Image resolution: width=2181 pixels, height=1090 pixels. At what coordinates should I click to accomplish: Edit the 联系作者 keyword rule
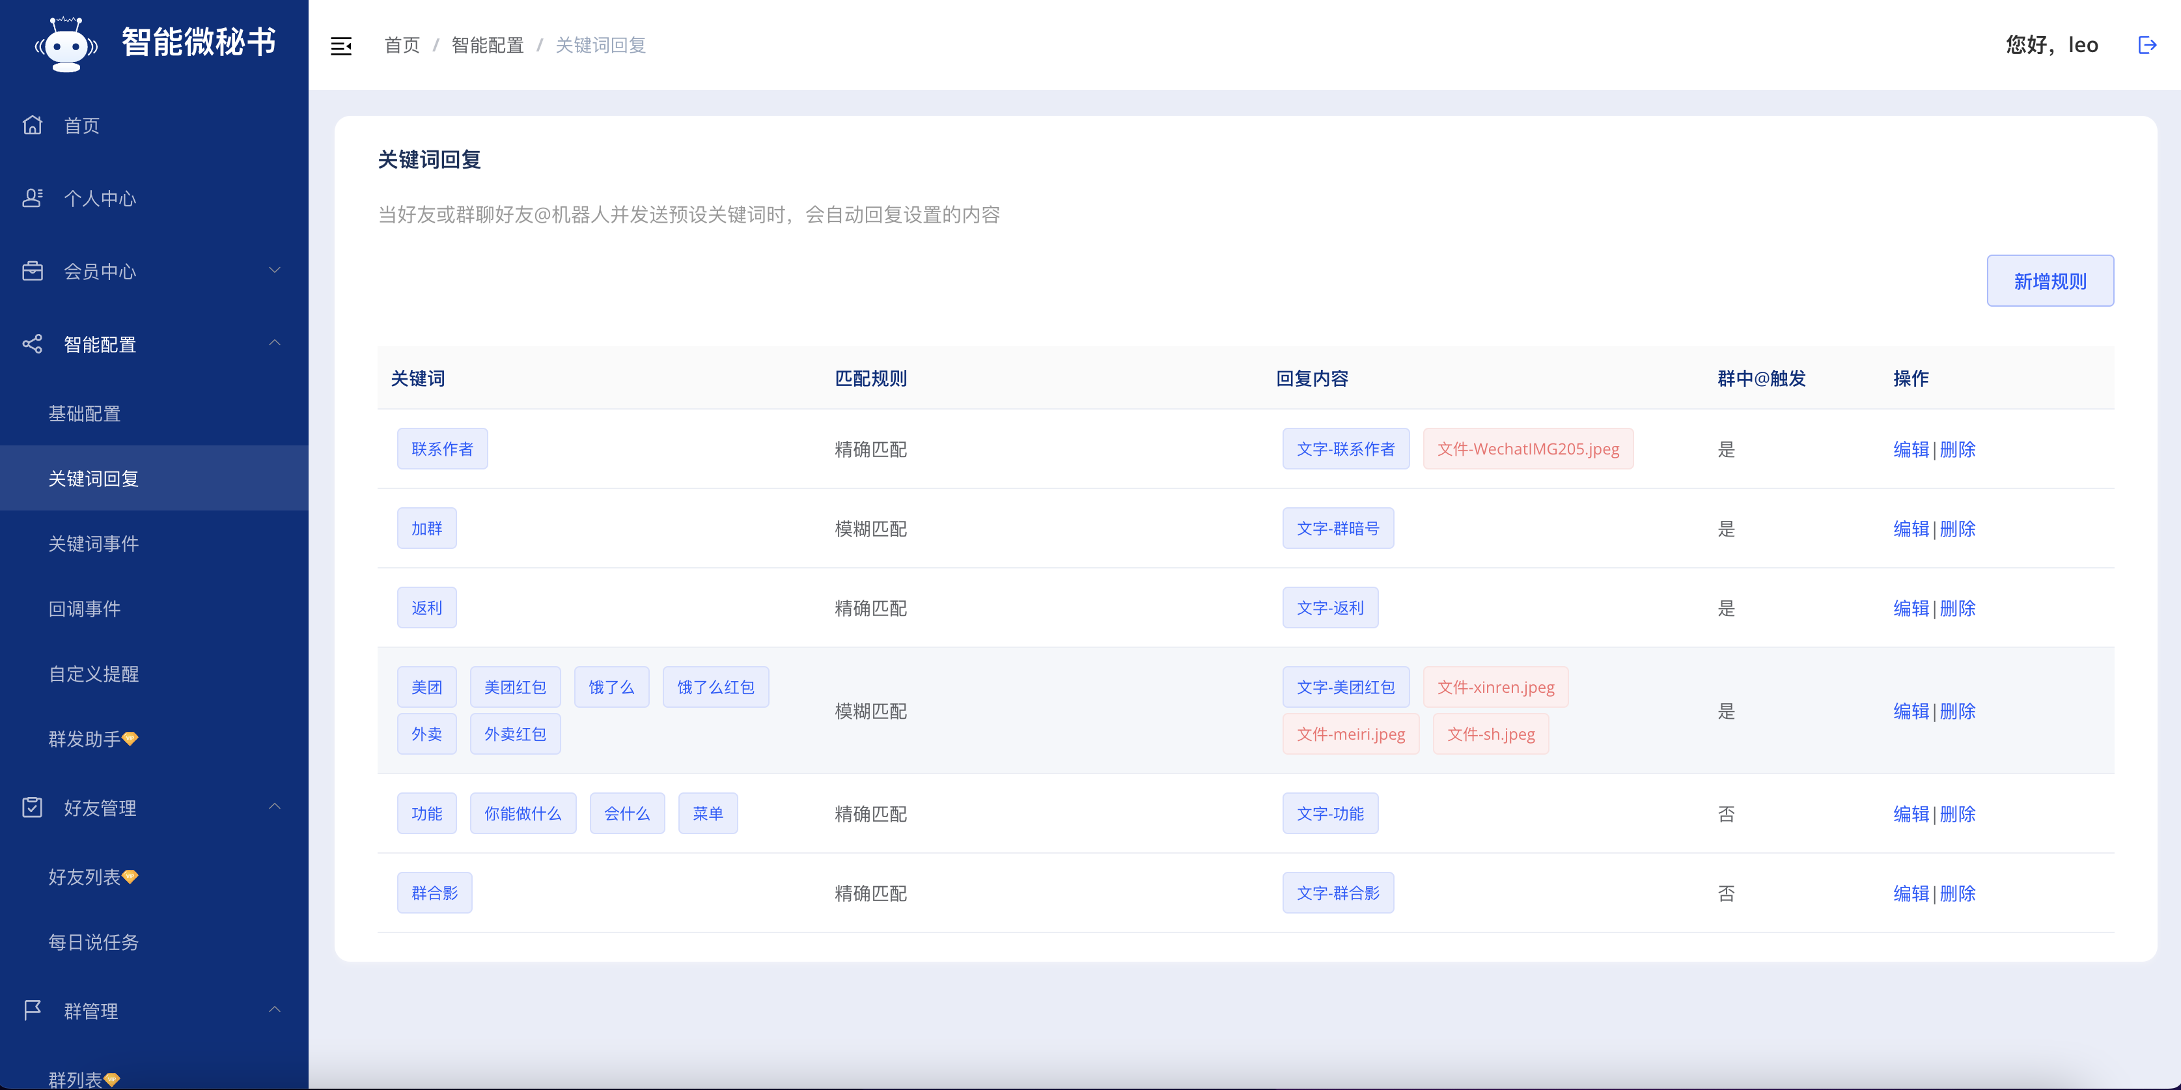[x=1911, y=450]
